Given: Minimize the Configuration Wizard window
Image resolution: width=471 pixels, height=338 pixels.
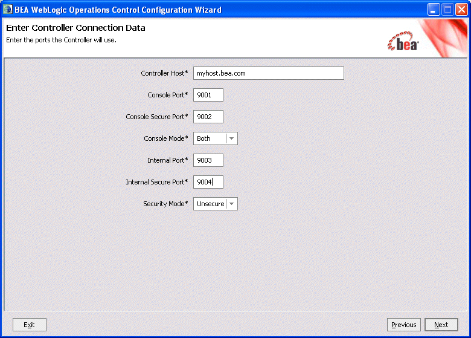Looking at the screenshot, I should (x=434, y=10).
